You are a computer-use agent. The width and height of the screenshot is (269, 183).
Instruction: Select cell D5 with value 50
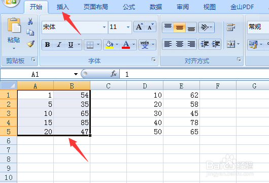click(145, 132)
